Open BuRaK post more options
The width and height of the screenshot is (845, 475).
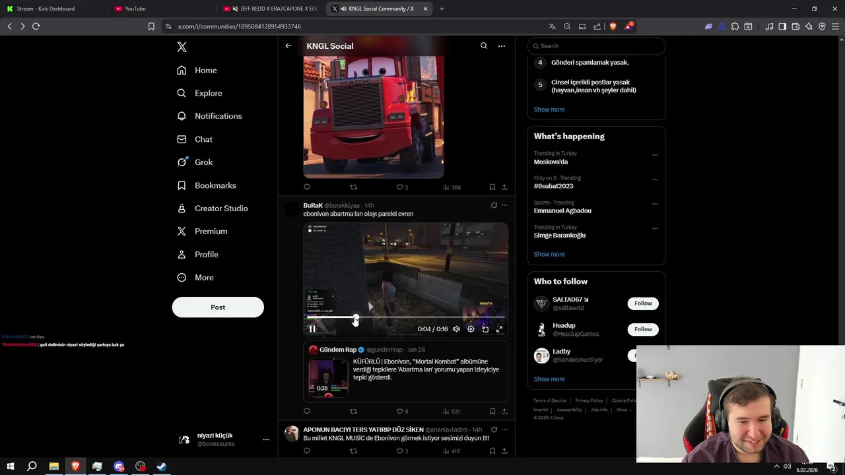point(504,205)
